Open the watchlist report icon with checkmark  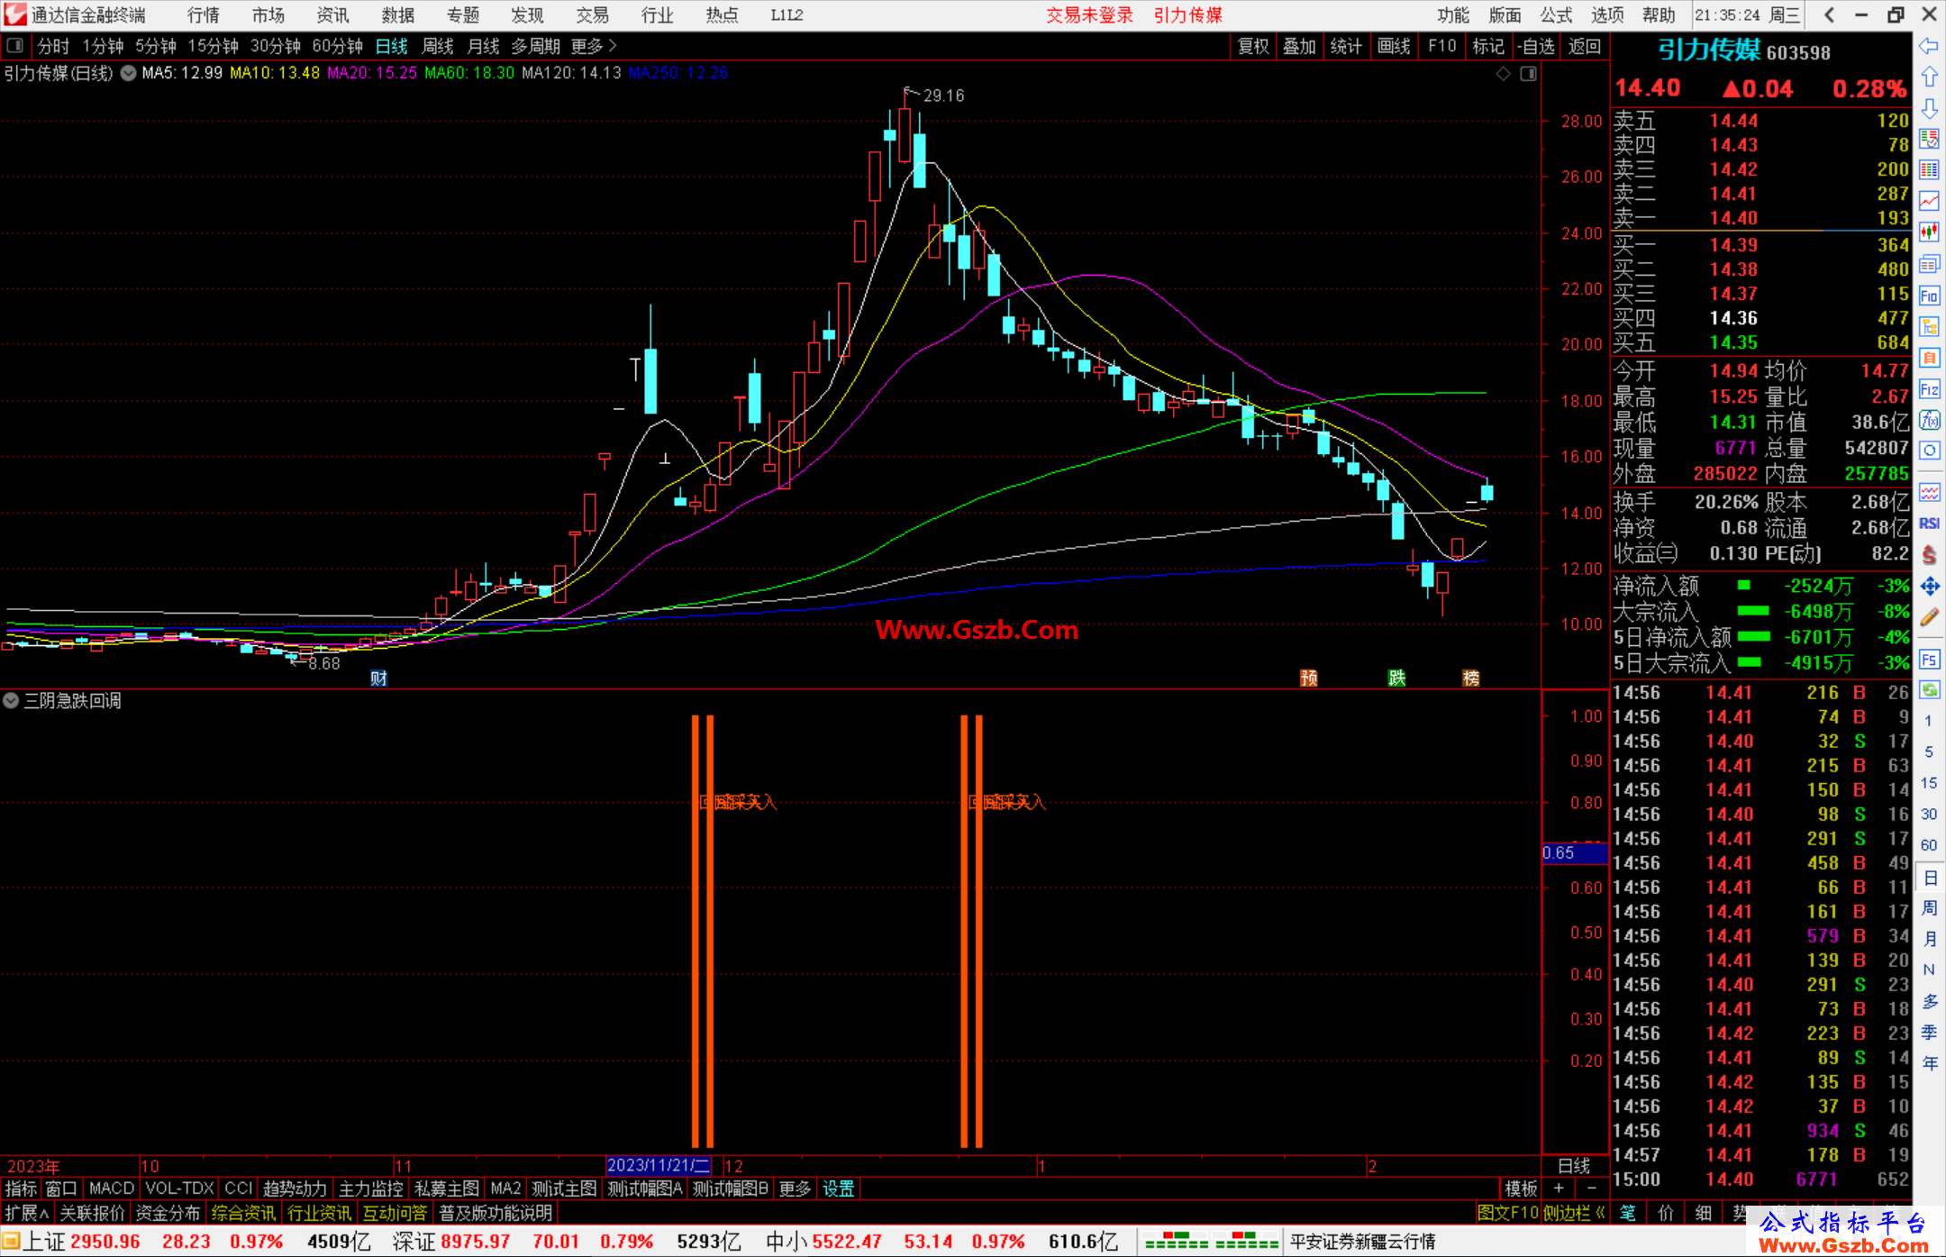(x=1929, y=139)
